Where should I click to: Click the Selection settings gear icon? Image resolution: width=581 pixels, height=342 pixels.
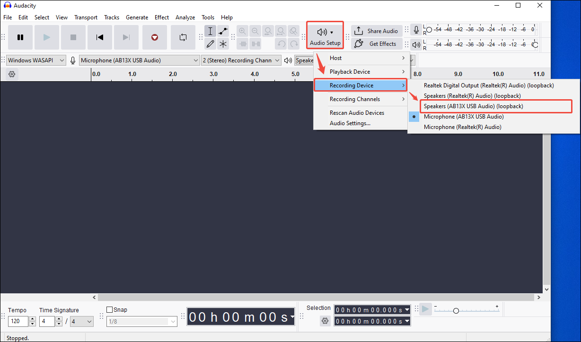coord(325,321)
